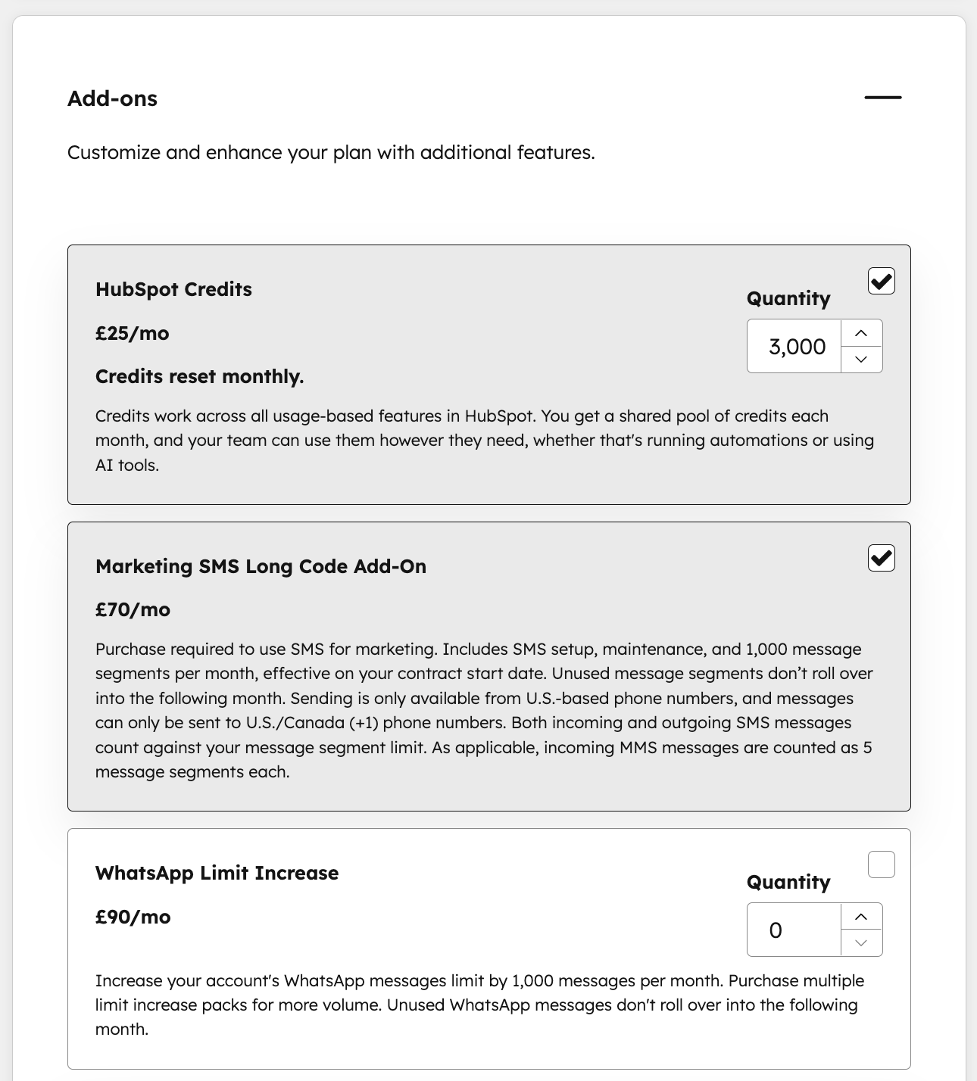Click the £25/mo price label
This screenshot has width=977, height=1081.
pos(132,332)
